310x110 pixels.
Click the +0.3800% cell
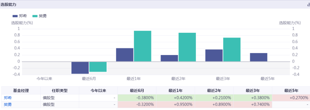pyautogui.click(x=253, y=98)
